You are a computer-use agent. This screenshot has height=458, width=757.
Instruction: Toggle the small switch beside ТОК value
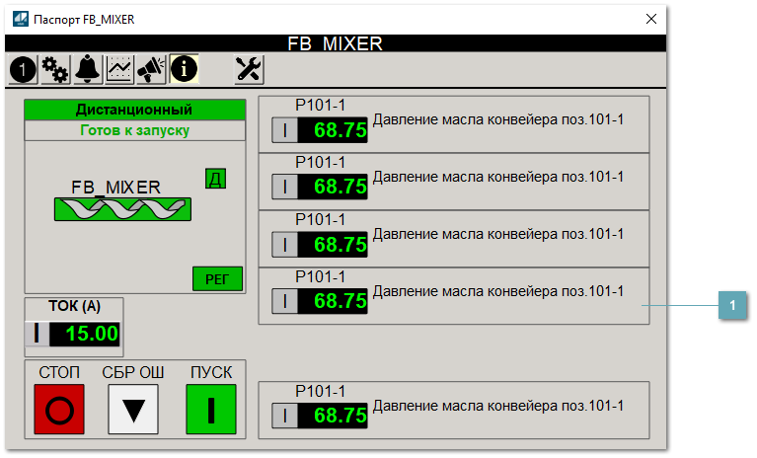38,334
